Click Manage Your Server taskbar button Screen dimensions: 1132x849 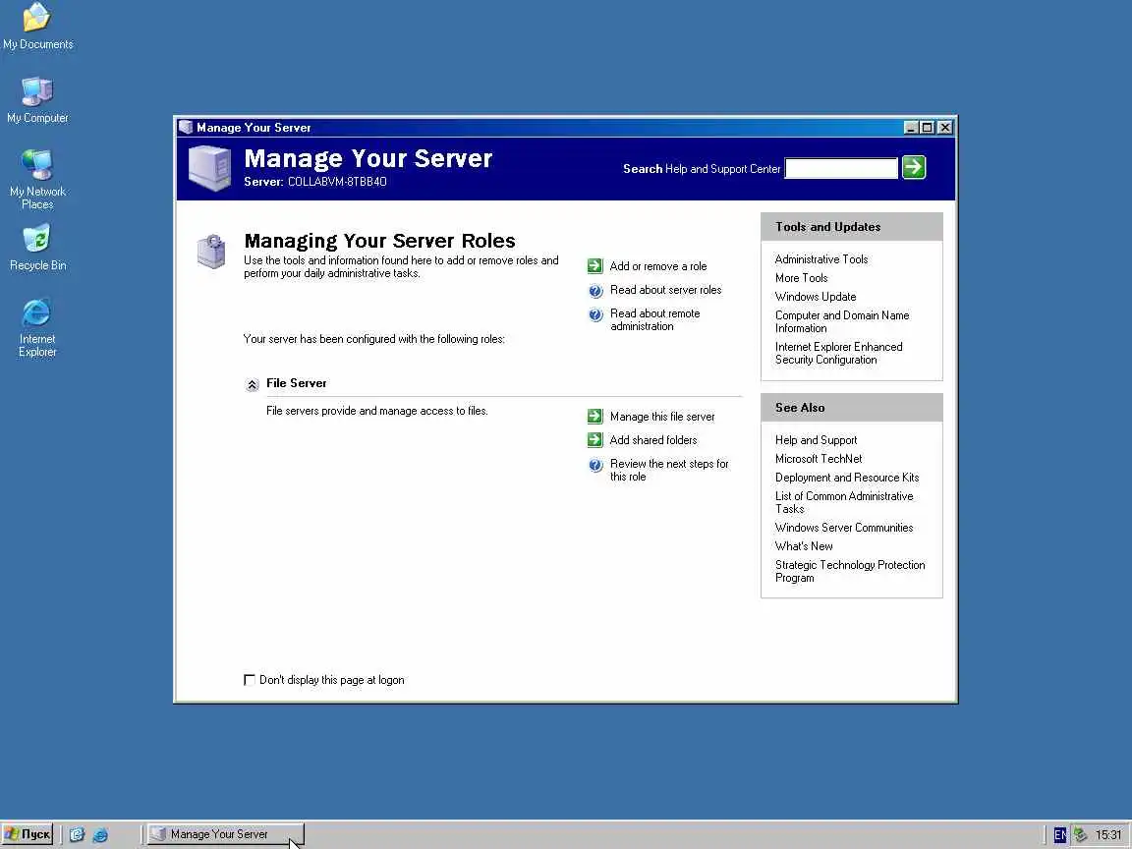[x=225, y=834]
